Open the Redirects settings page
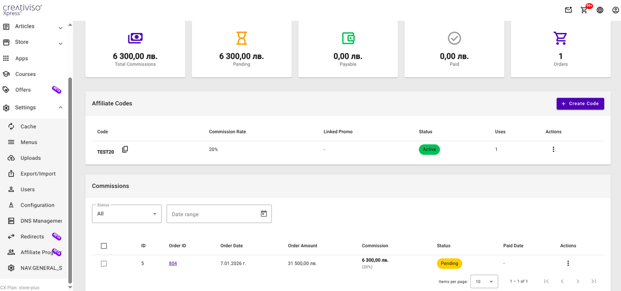Image resolution: width=621 pixels, height=291 pixels. point(32,237)
